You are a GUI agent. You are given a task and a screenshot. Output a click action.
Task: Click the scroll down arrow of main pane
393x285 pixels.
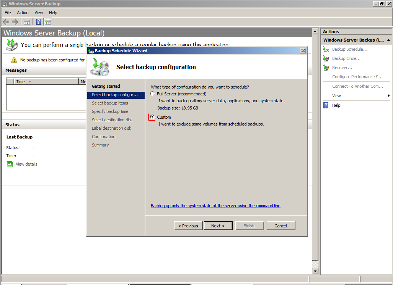[315, 271]
